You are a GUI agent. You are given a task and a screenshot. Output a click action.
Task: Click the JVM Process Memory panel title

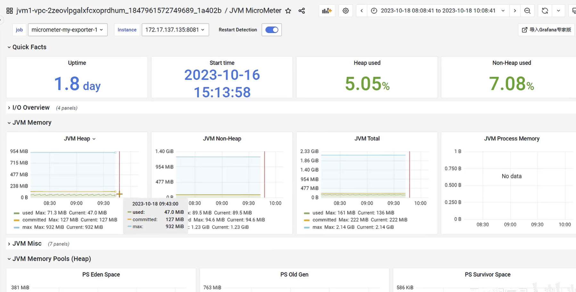[x=512, y=138]
